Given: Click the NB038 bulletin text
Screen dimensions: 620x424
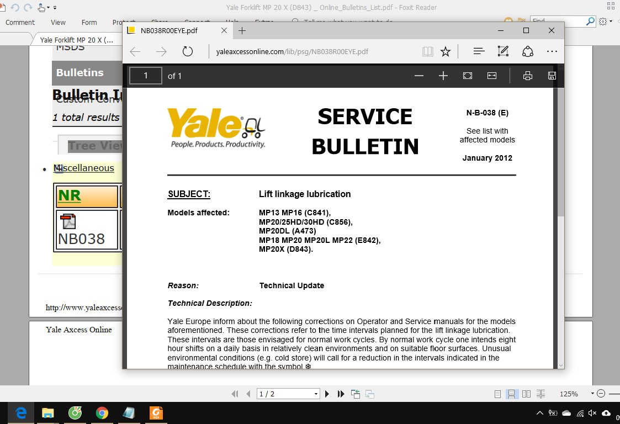Looking at the screenshot, I should (82, 239).
